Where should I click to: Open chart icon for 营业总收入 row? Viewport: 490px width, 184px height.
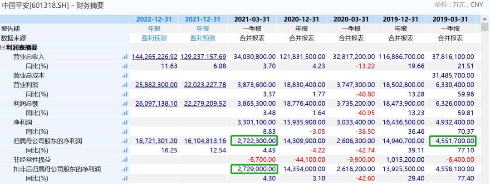pos(125,57)
